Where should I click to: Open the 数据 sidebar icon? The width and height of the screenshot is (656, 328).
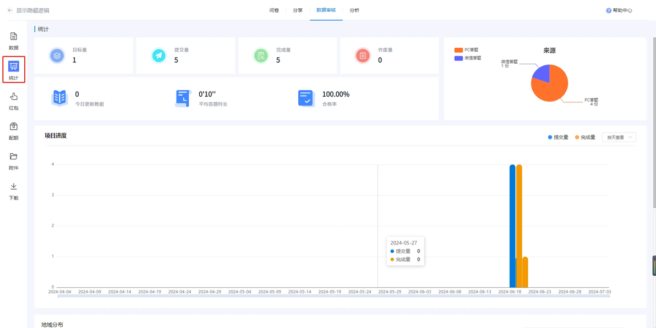click(13, 36)
